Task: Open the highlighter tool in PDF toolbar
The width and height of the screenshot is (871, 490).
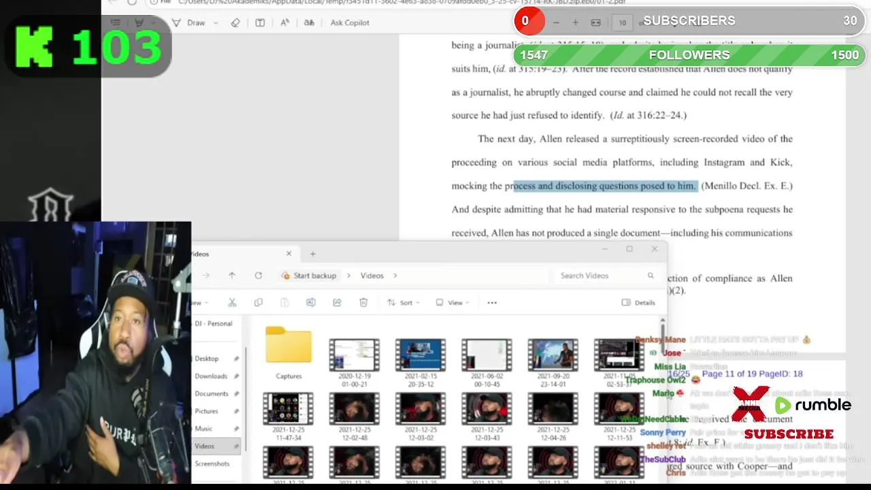Action: pos(139,22)
